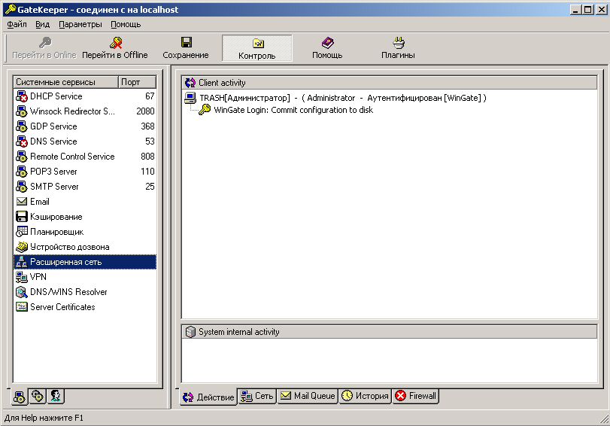Click the SMTP Server icon

(21, 187)
